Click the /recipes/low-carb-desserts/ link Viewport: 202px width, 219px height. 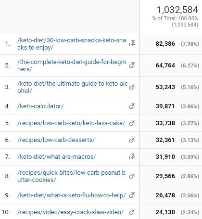tap(56, 140)
